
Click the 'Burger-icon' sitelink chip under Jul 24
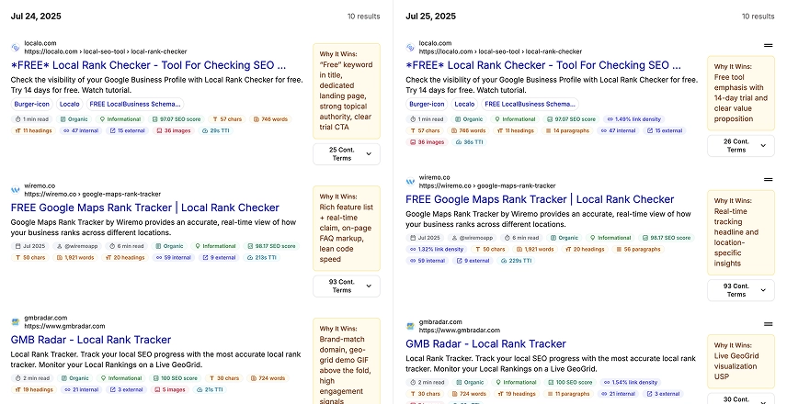coord(32,105)
